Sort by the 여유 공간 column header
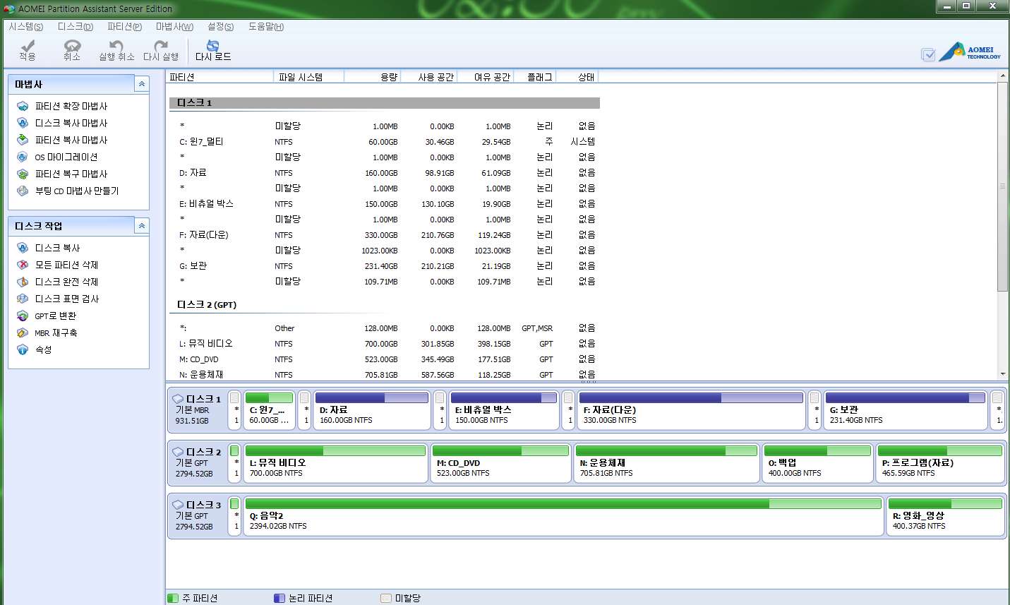 point(485,77)
